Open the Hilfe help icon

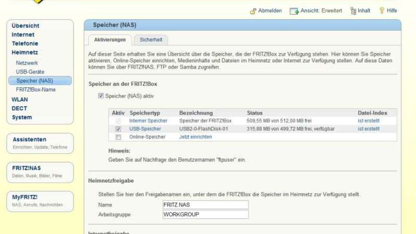382,11
